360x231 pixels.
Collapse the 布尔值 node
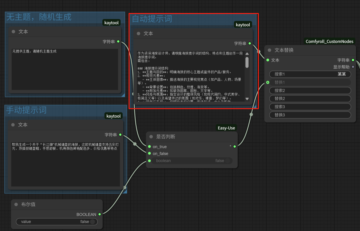click(x=16, y=204)
